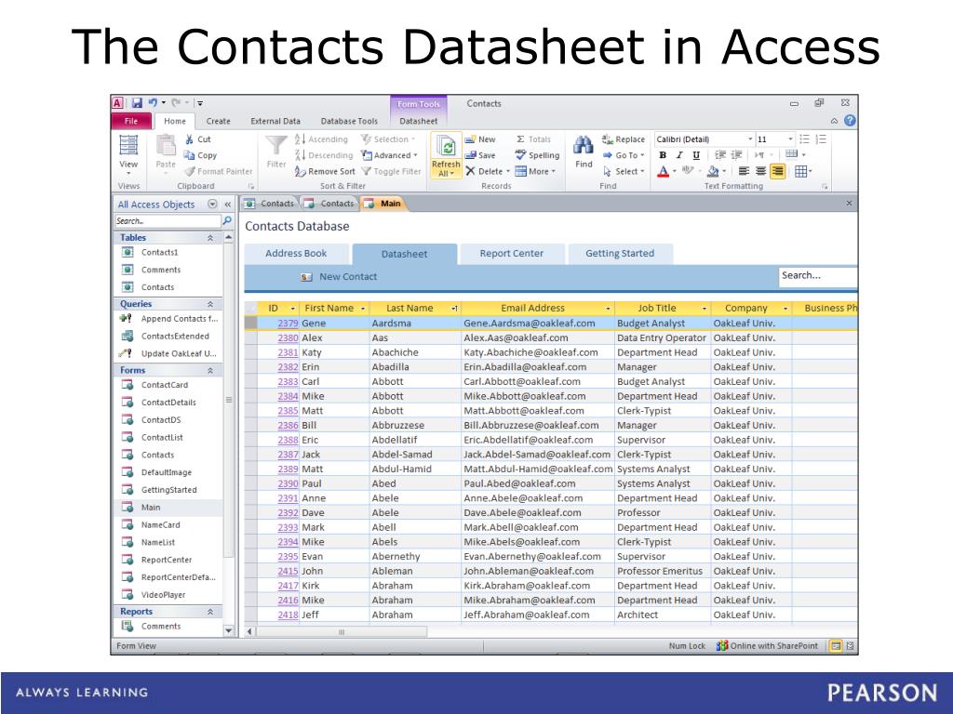Collapse the Tables group in navigation pane
This screenshot has height=714, width=953.
(210, 238)
